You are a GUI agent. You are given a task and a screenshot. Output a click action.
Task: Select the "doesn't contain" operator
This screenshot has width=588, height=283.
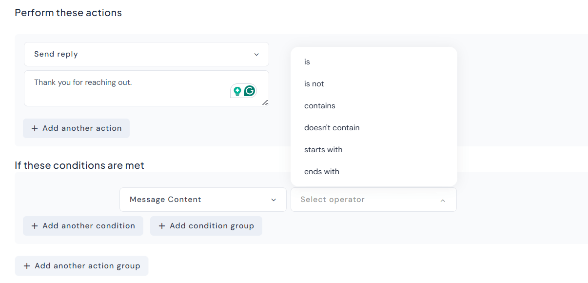pos(332,128)
